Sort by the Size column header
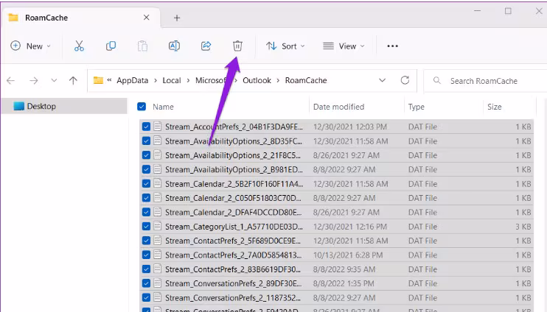 [x=495, y=107]
